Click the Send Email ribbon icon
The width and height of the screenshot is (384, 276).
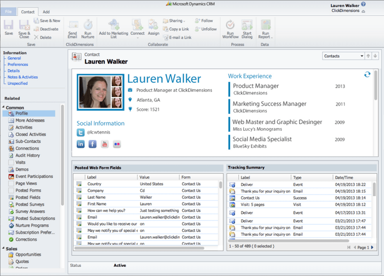(x=73, y=26)
